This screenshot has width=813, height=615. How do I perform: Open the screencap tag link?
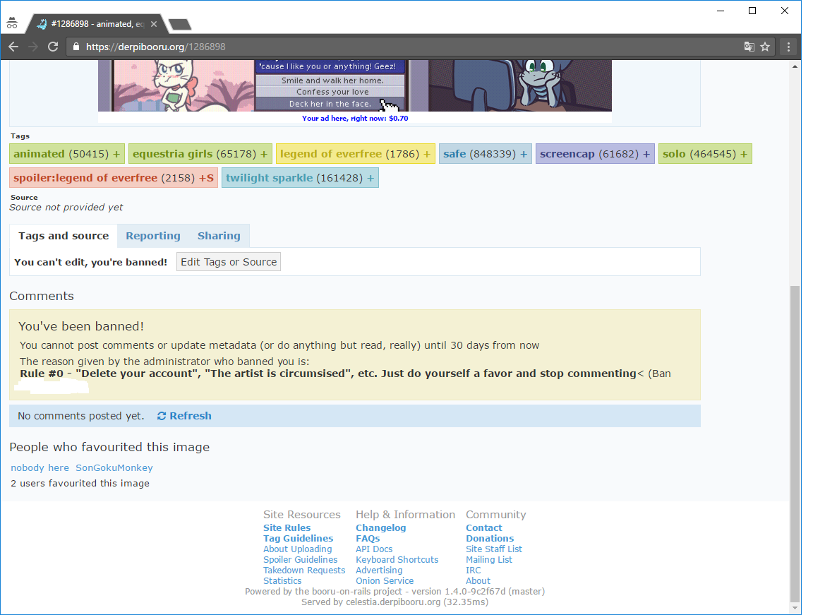(567, 154)
